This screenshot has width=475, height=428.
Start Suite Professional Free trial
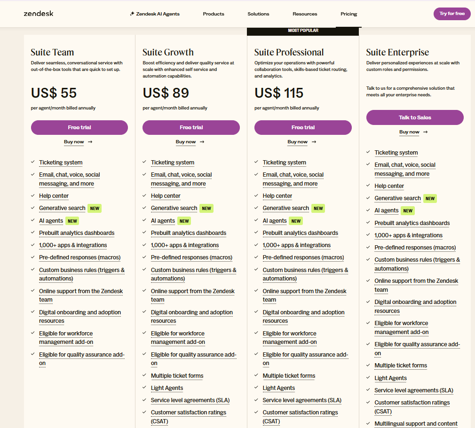(x=303, y=127)
